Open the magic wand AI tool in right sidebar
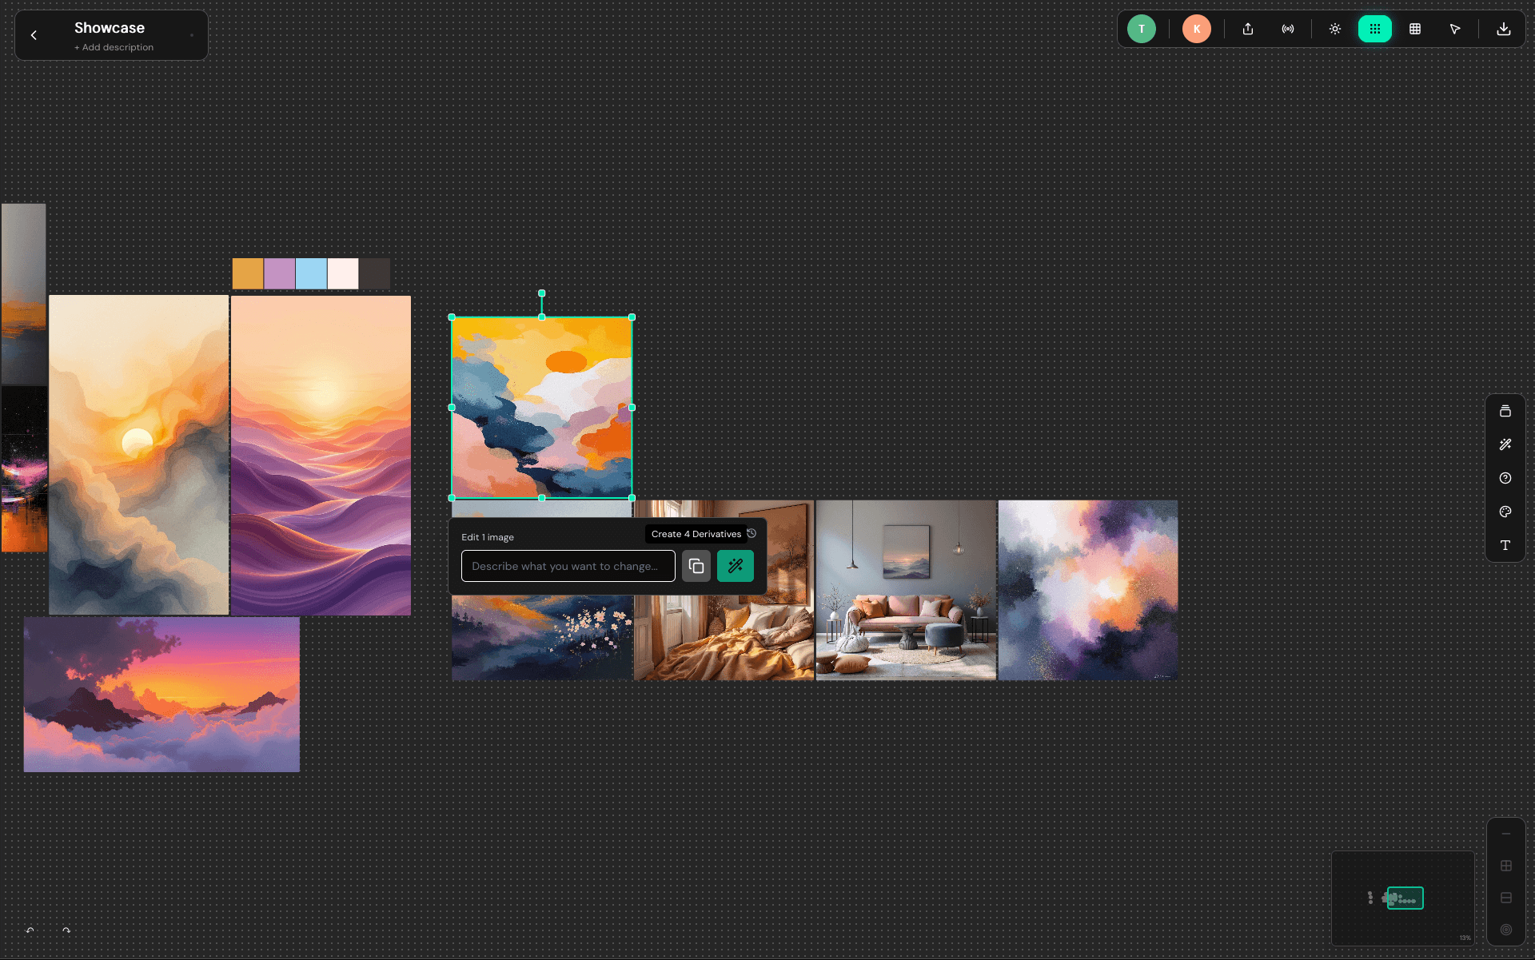This screenshot has width=1535, height=960. [1505, 444]
